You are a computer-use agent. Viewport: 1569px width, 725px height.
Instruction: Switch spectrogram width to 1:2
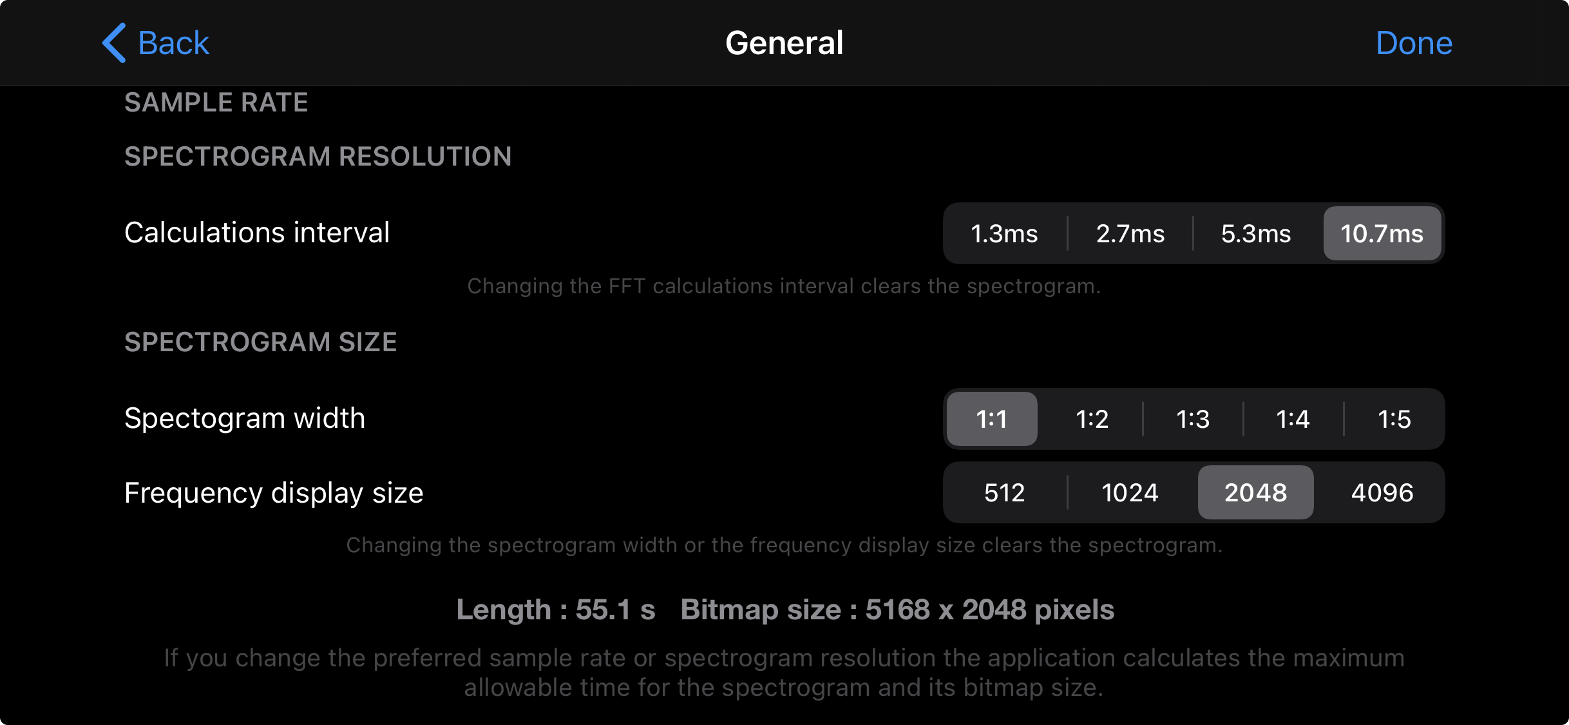[x=1092, y=419]
